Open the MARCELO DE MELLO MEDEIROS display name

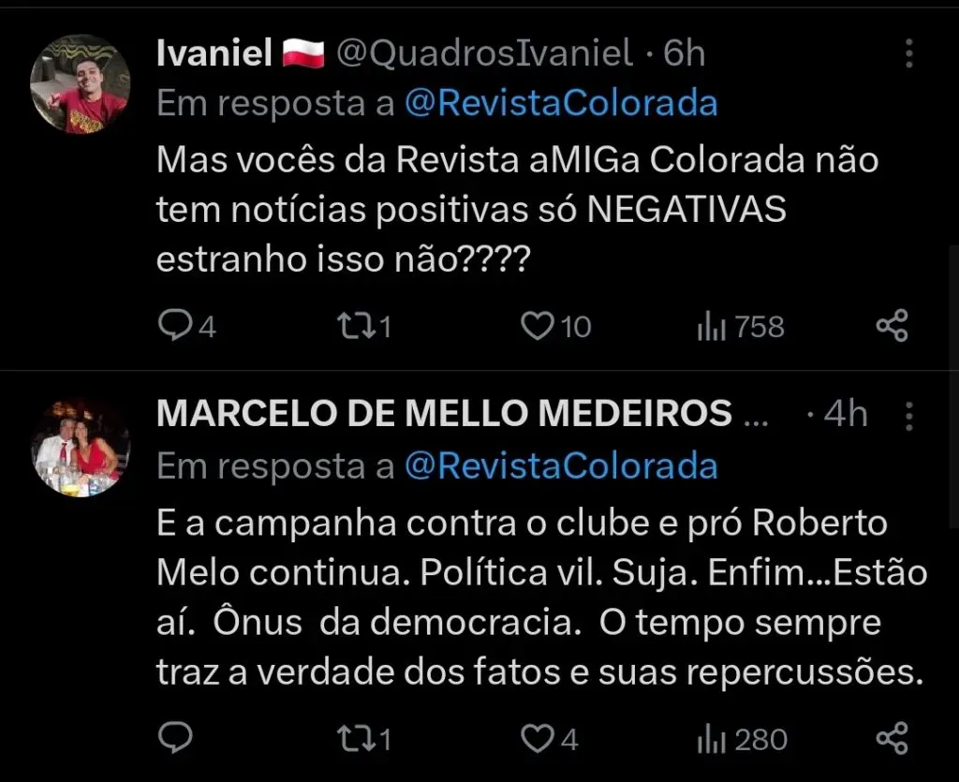(444, 414)
